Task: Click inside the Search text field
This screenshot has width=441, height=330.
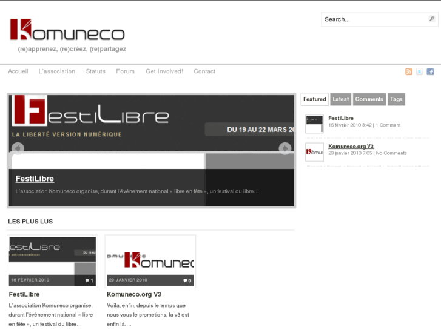Action: [x=374, y=19]
